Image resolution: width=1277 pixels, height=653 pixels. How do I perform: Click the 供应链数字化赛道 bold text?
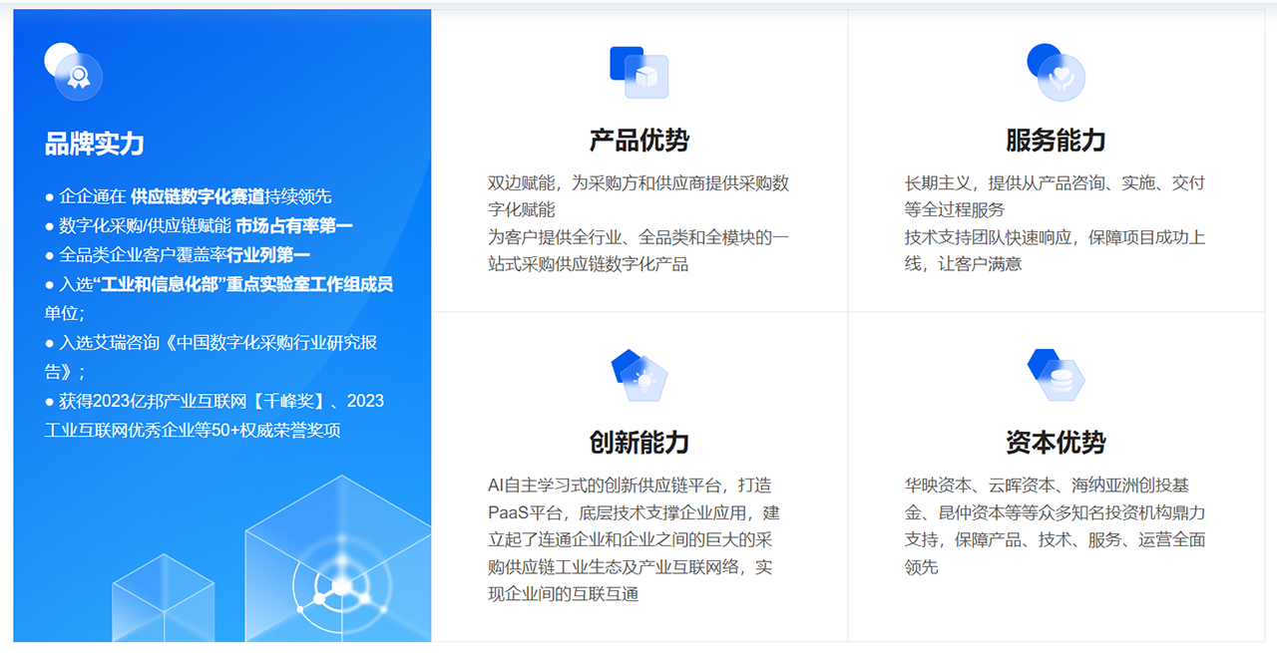coord(198,196)
